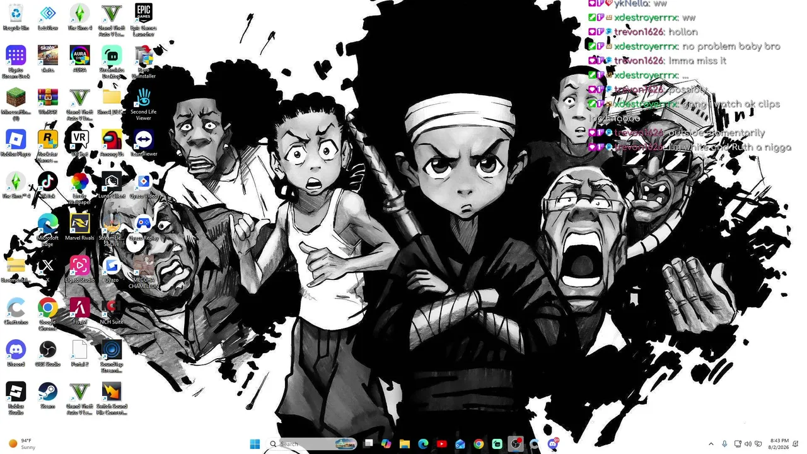Image resolution: width=807 pixels, height=454 pixels.
Task: Launch LetsView from the desktop
Action: coord(48,17)
